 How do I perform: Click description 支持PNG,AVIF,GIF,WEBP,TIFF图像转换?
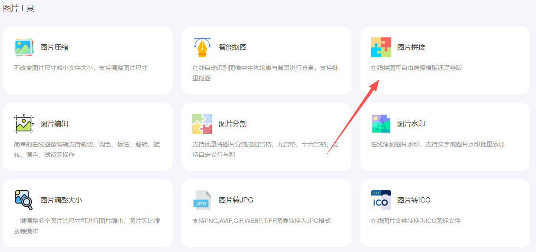(250, 221)
